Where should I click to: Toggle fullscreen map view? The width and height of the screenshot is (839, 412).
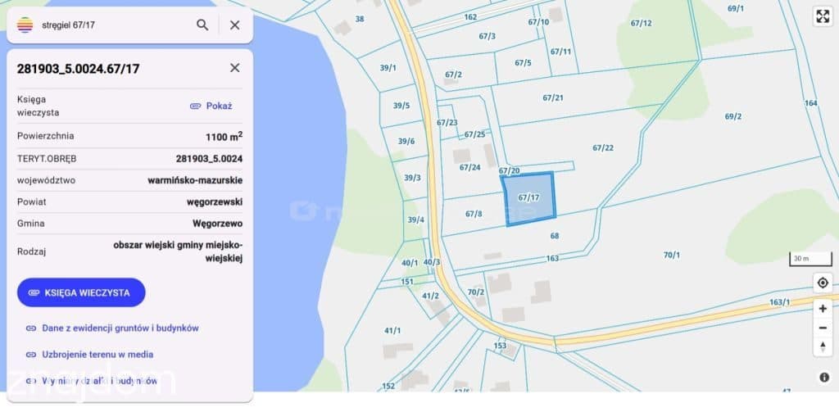[823, 16]
